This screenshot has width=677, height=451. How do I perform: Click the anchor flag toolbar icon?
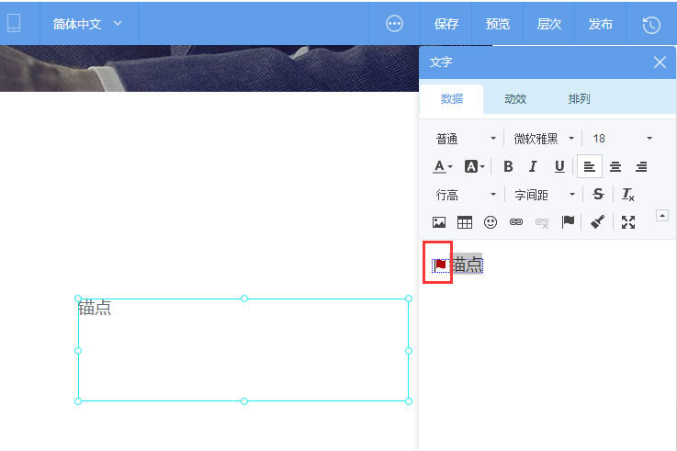point(568,222)
